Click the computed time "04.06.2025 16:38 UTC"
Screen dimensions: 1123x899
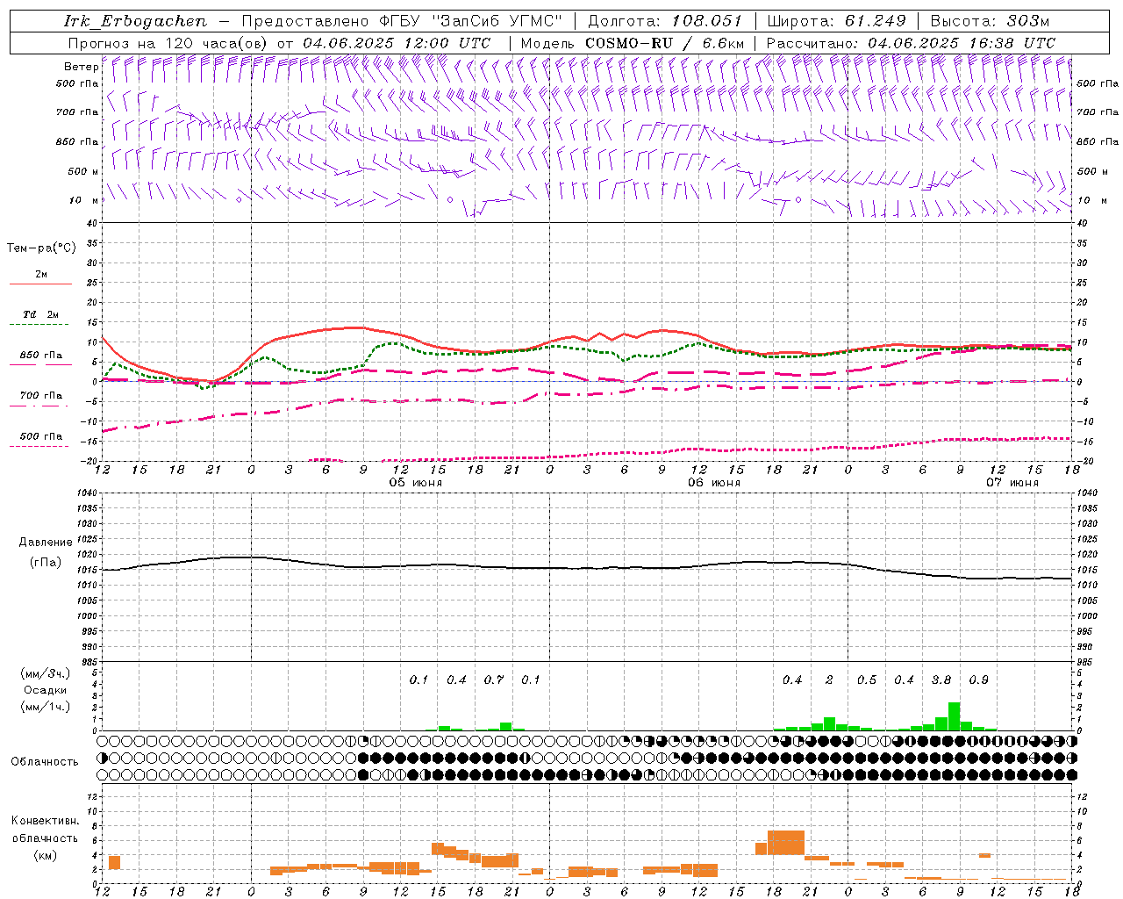point(962,43)
